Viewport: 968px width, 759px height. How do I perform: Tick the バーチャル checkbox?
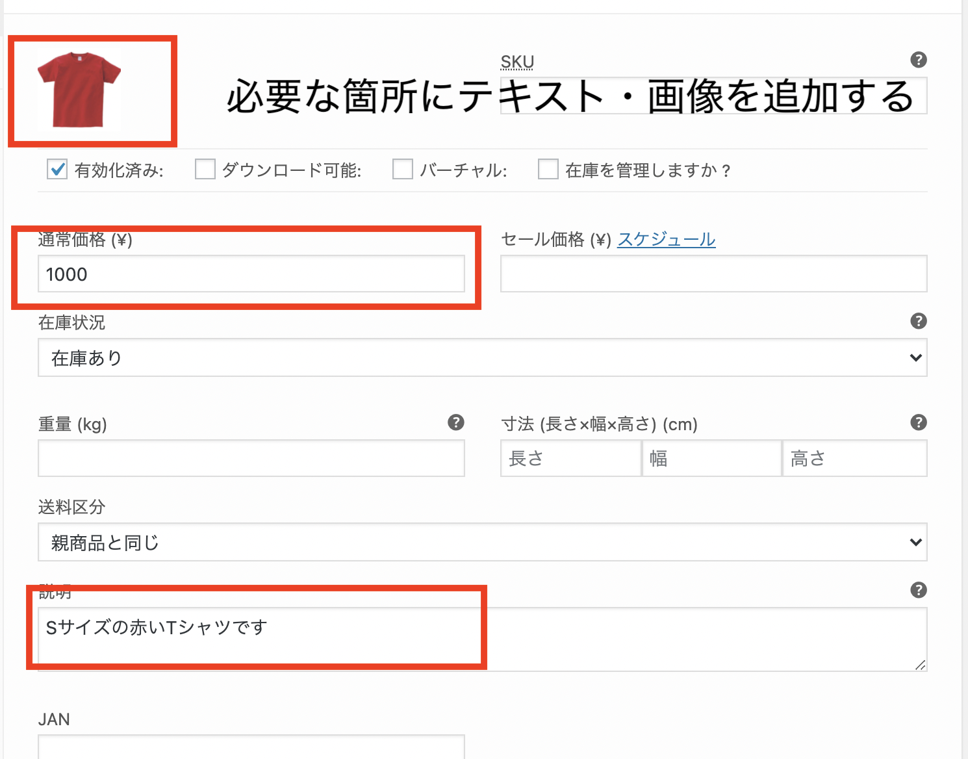[403, 170]
